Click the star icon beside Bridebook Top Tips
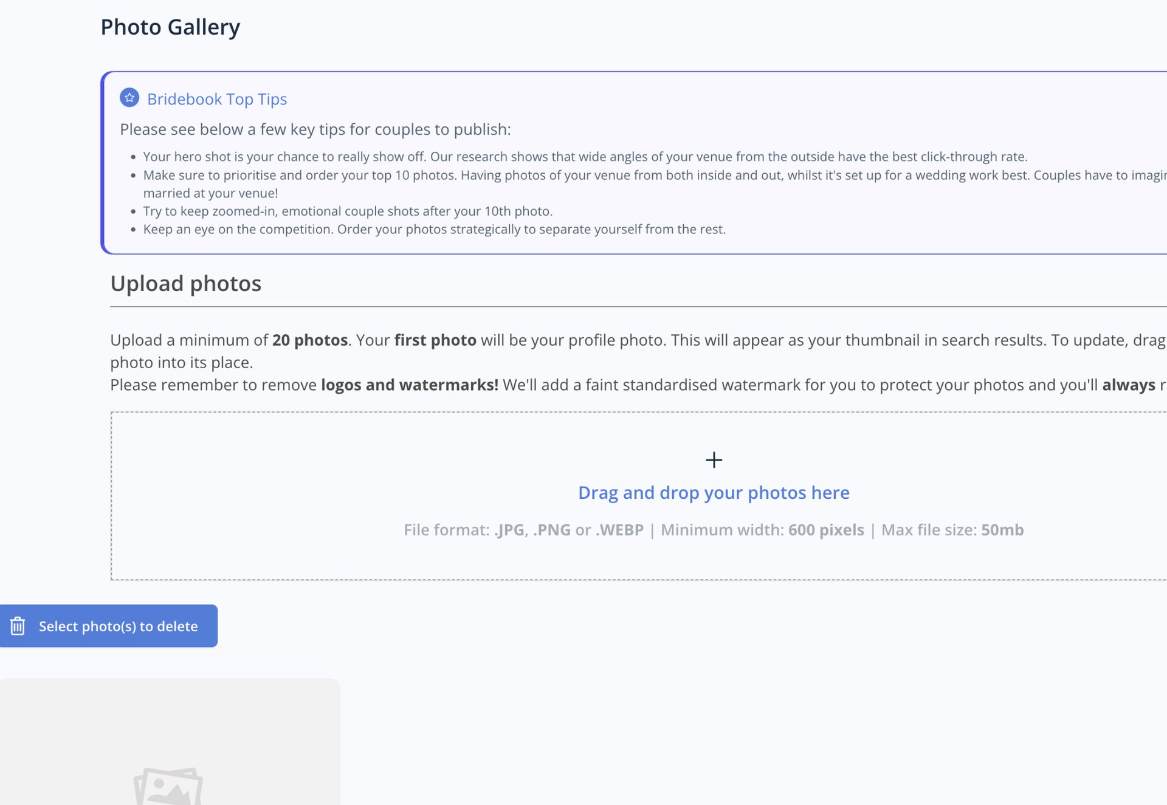Screen dimensions: 1167x805 (129, 98)
